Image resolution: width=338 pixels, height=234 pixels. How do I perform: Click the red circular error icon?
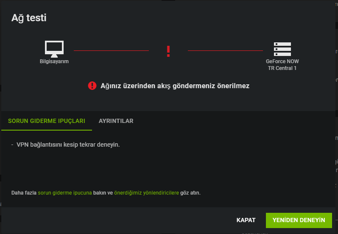click(x=92, y=86)
